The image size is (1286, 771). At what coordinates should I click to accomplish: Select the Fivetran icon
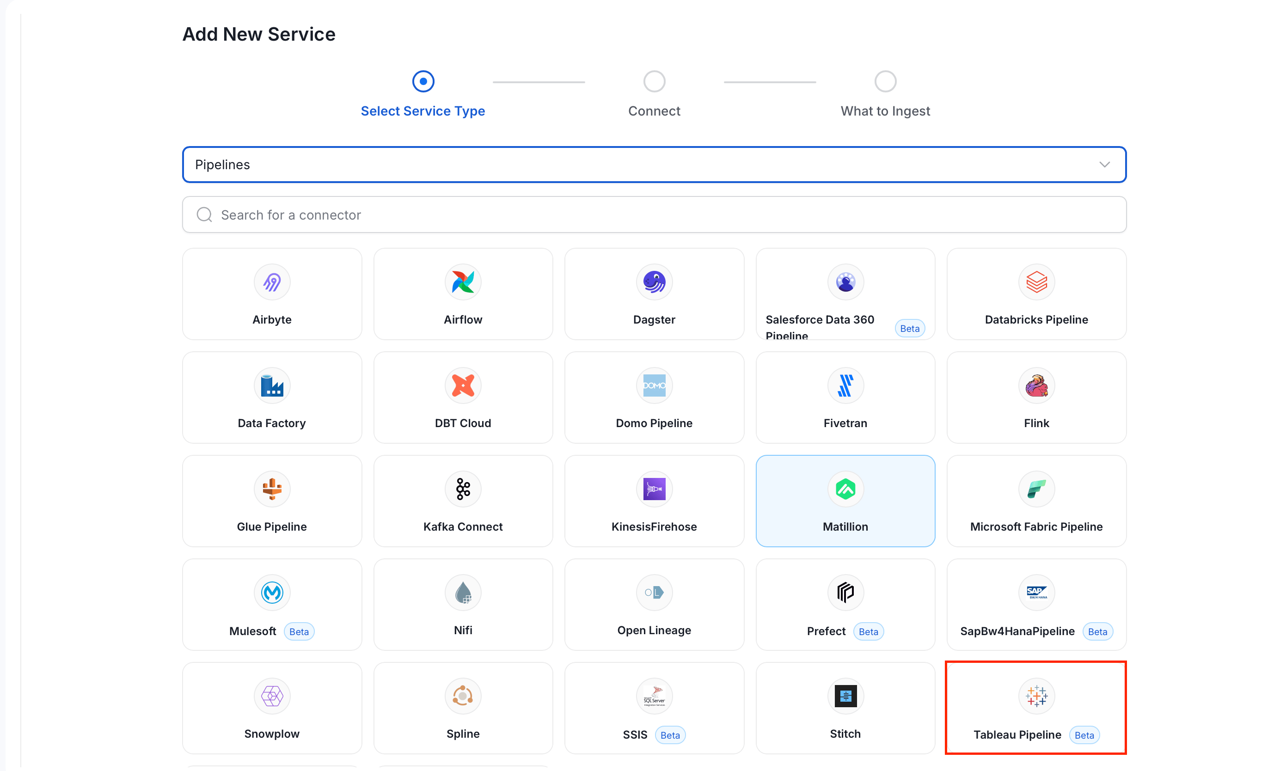pyautogui.click(x=845, y=385)
